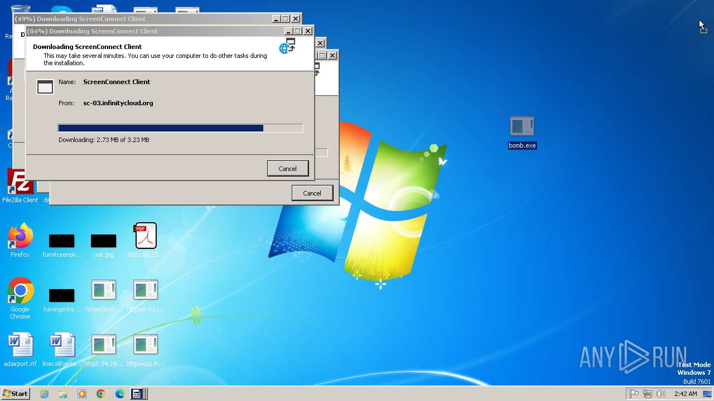Select the furniturenok file icon
Viewport: 714px width, 401px height.
point(62,245)
